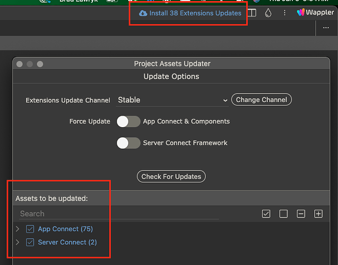
Task: Toggle Force Update Server Connect Framework
Action: 128,143
